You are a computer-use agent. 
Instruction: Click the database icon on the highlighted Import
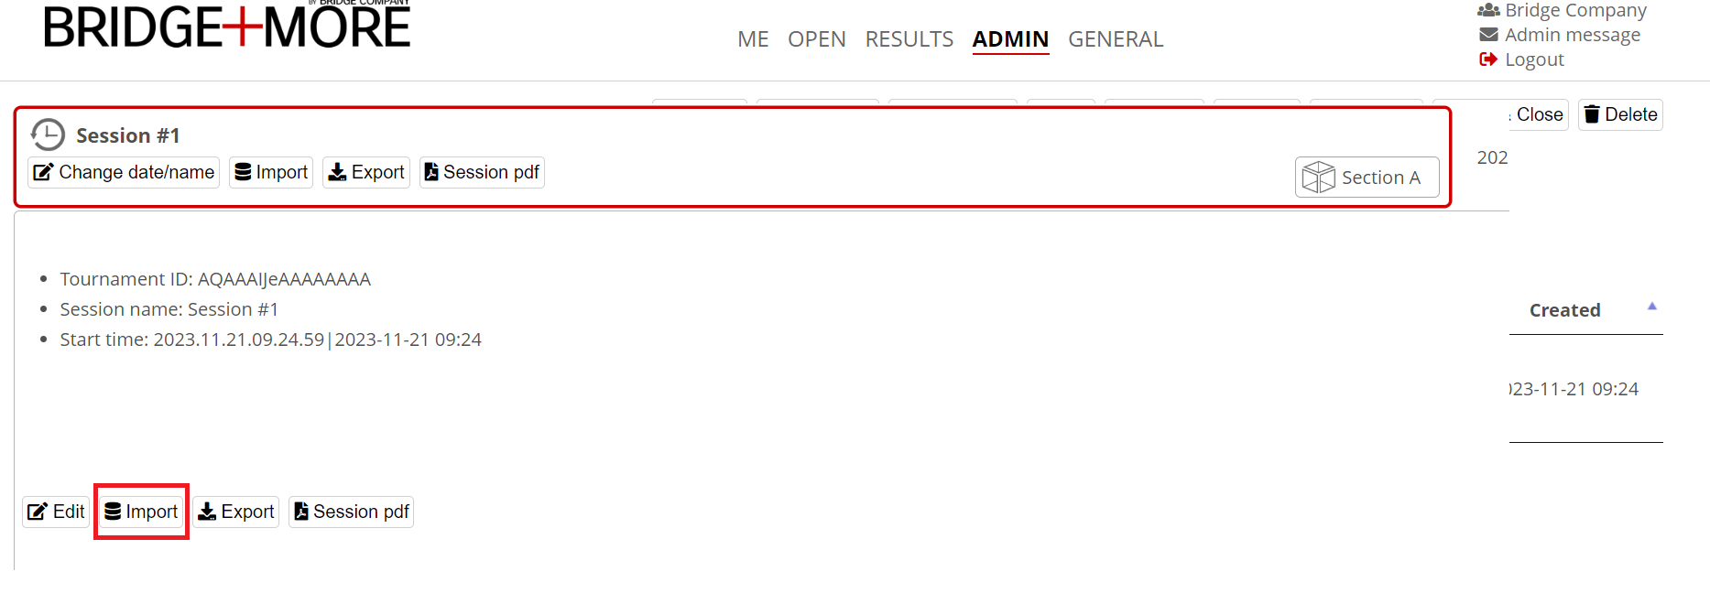point(114,512)
